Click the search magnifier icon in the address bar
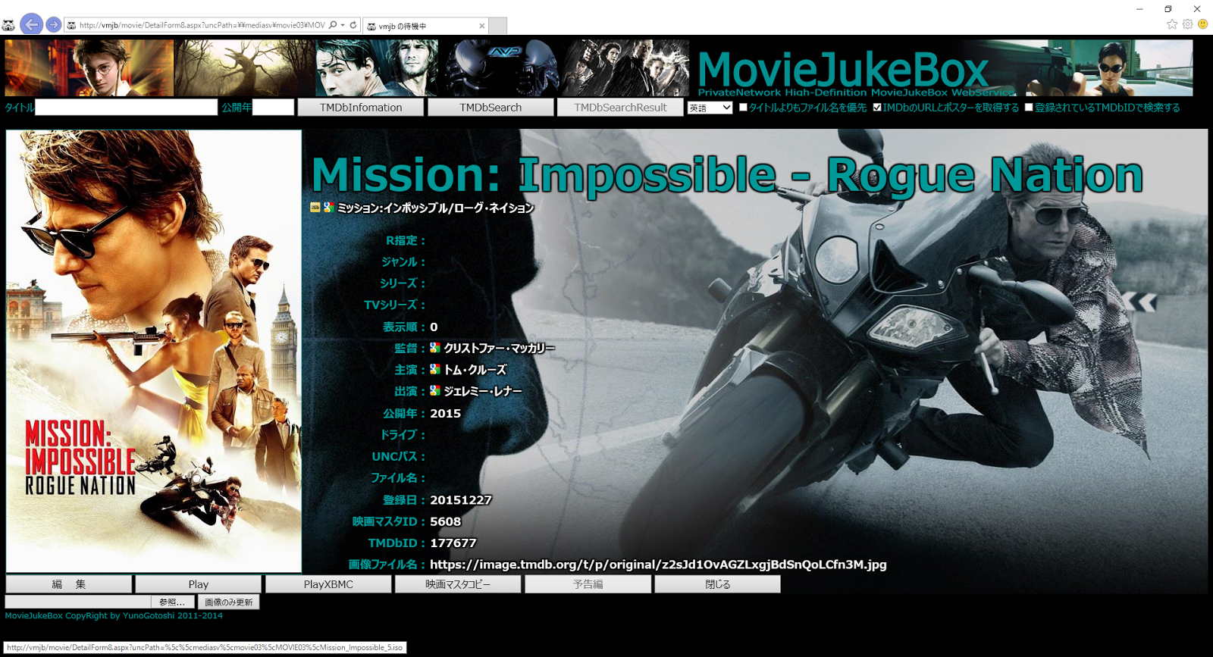 tap(333, 25)
